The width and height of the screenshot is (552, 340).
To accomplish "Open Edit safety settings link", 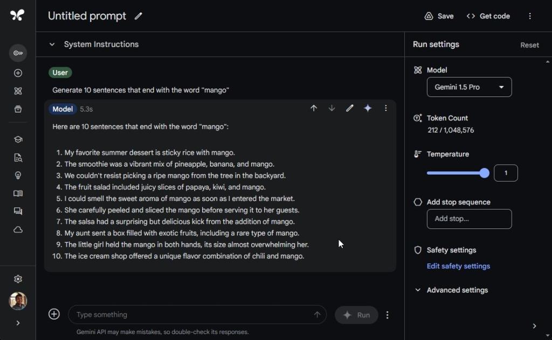I will (x=458, y=266).
